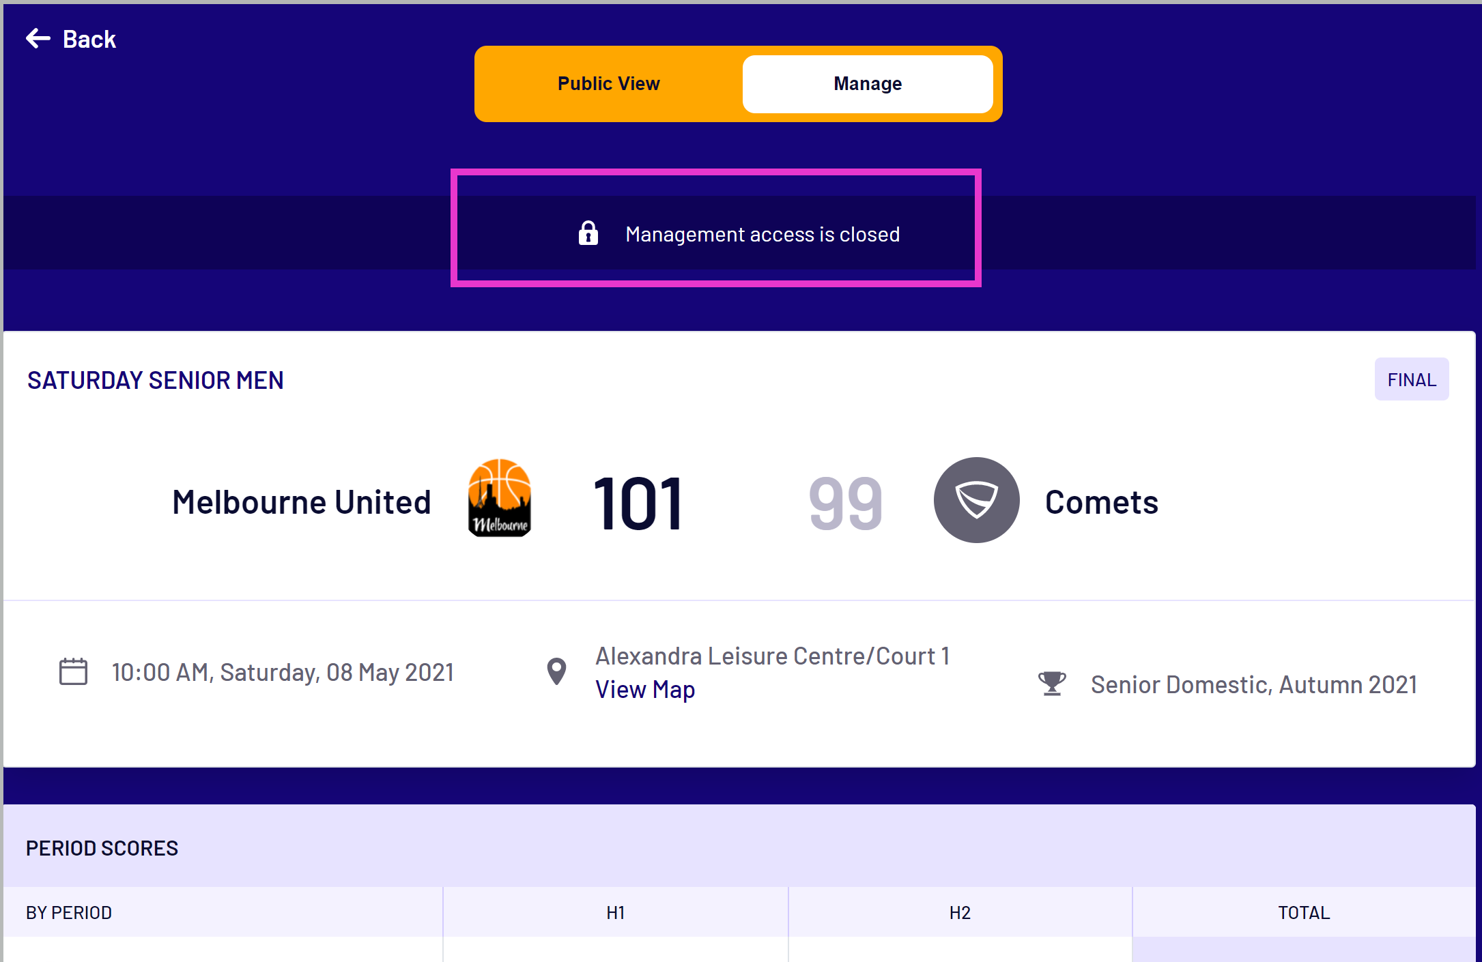Click the H2 column header

(960, 913)
